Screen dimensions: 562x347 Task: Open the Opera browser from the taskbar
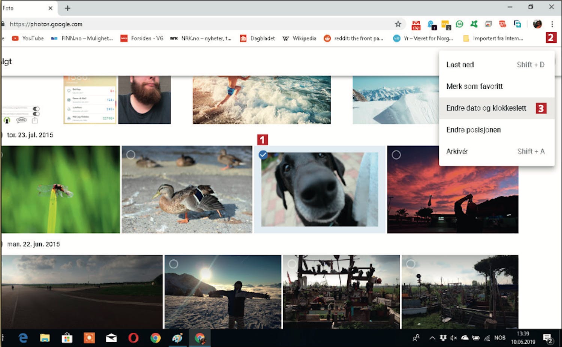coord(133,338)
